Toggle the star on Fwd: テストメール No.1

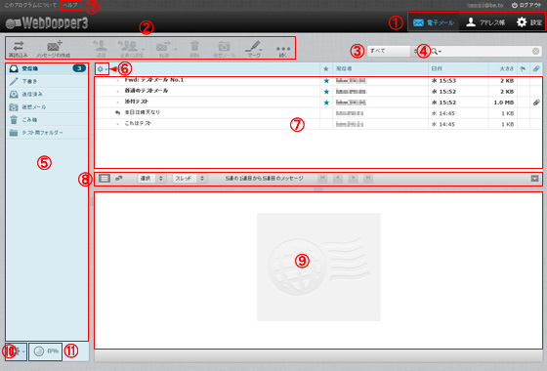(326, 80)
